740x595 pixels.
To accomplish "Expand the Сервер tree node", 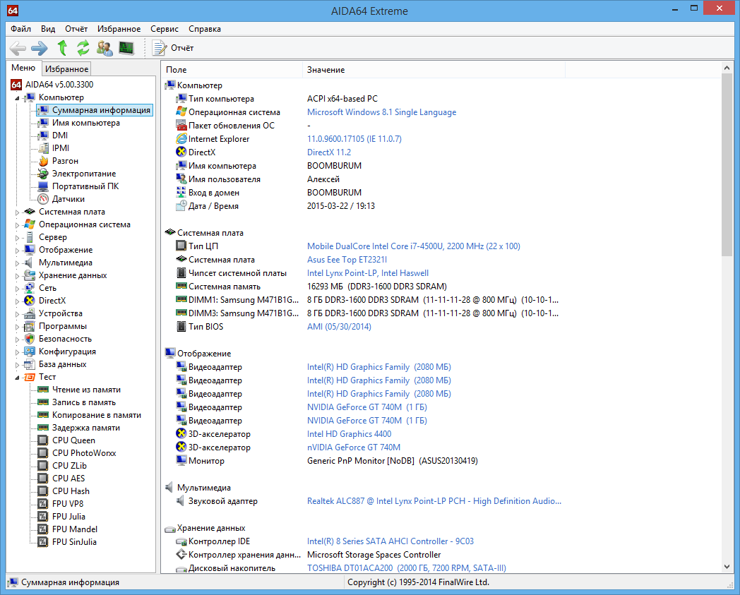I will tap(18, 238).
